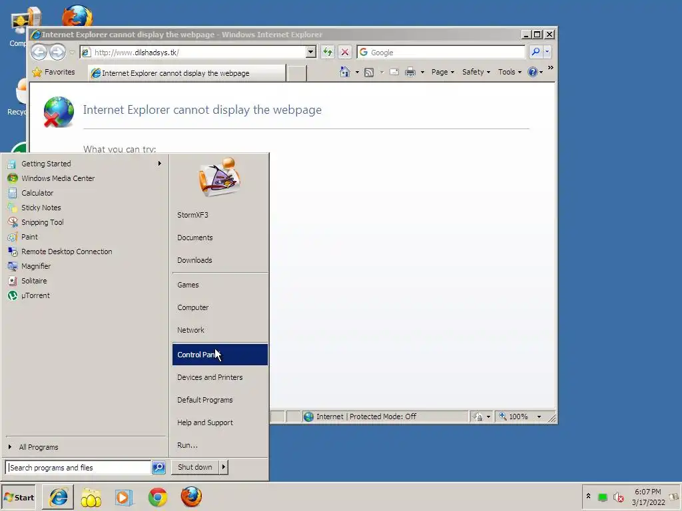Viewport: 682px width, 511px height.
Task: Open zoom level dropdown arrow in status bar
Action: [539, 417]
